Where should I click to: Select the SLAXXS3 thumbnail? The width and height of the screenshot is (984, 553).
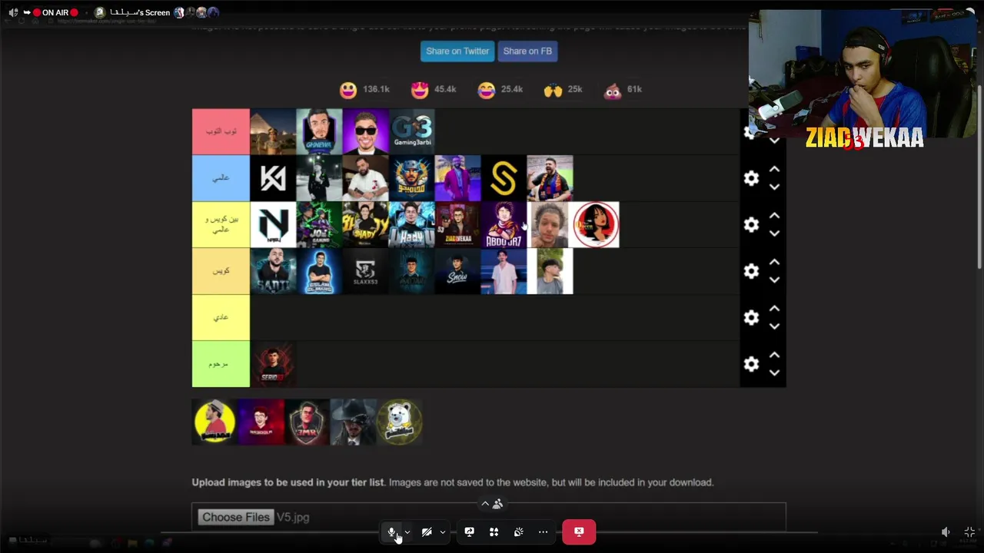[x=365, y=271]
